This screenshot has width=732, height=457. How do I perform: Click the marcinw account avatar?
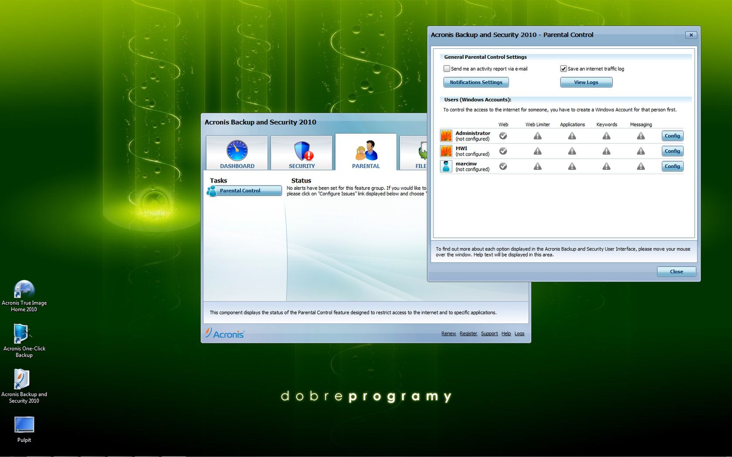click(x=446, y=166)
